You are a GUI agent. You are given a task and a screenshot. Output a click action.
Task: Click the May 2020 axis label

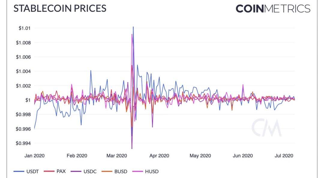[x=200, y=156]
